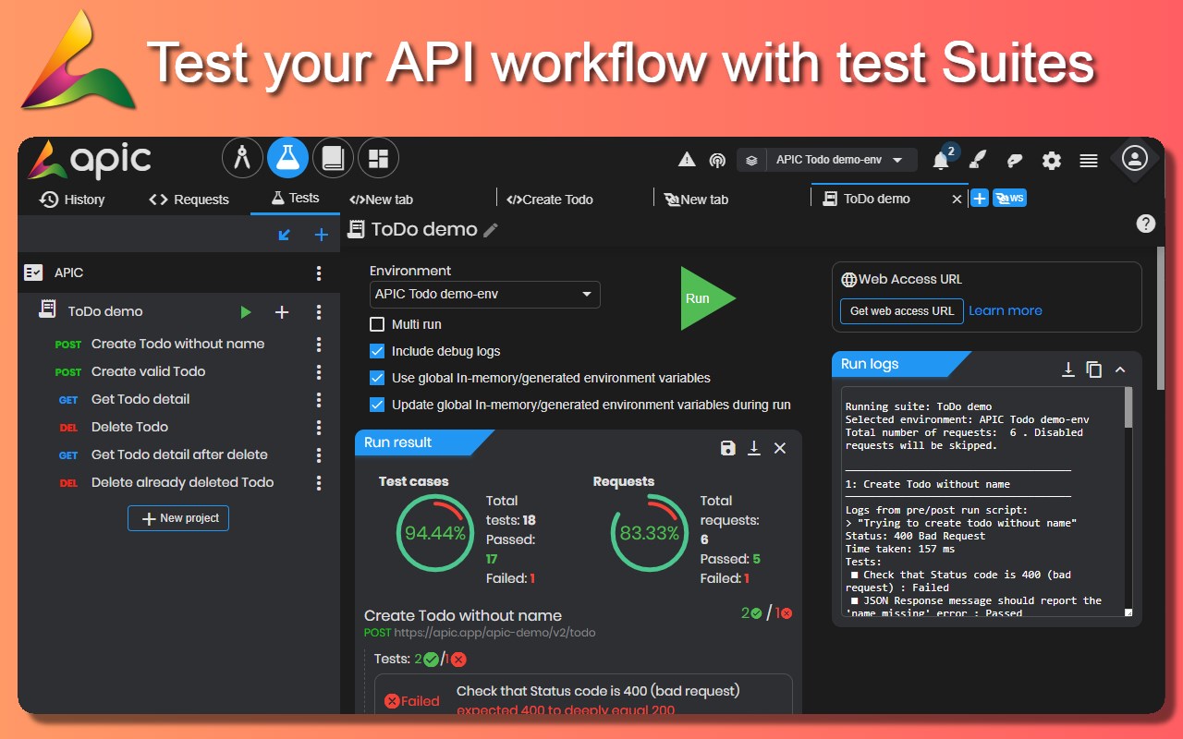
Task: Toggle Include debug logs checkbox
Action: (377, 351)
